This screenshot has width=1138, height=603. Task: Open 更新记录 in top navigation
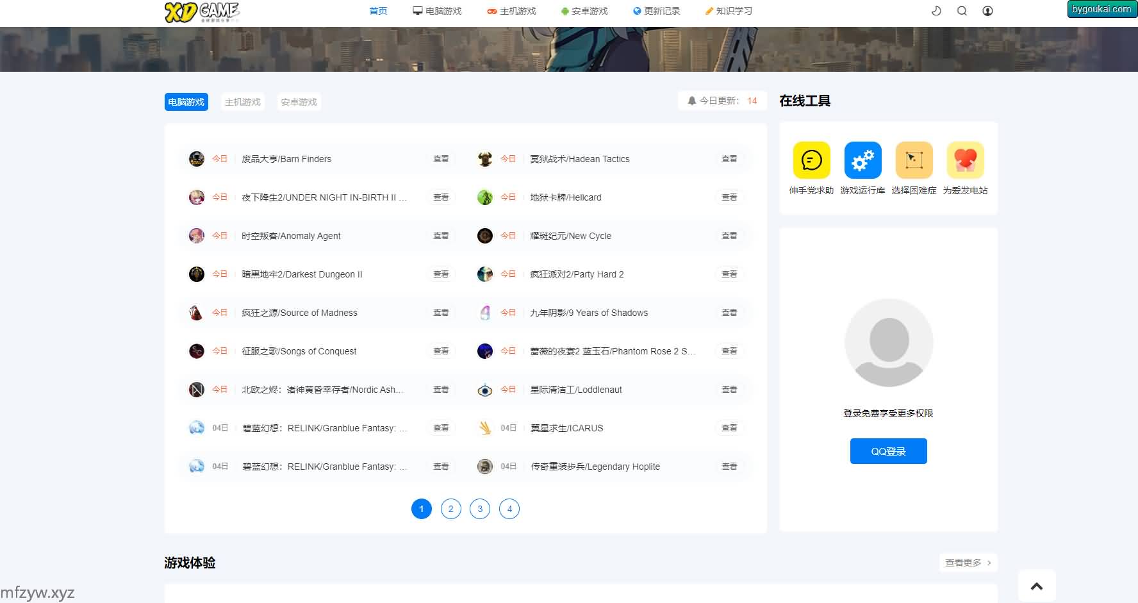(x=656, y=11)
